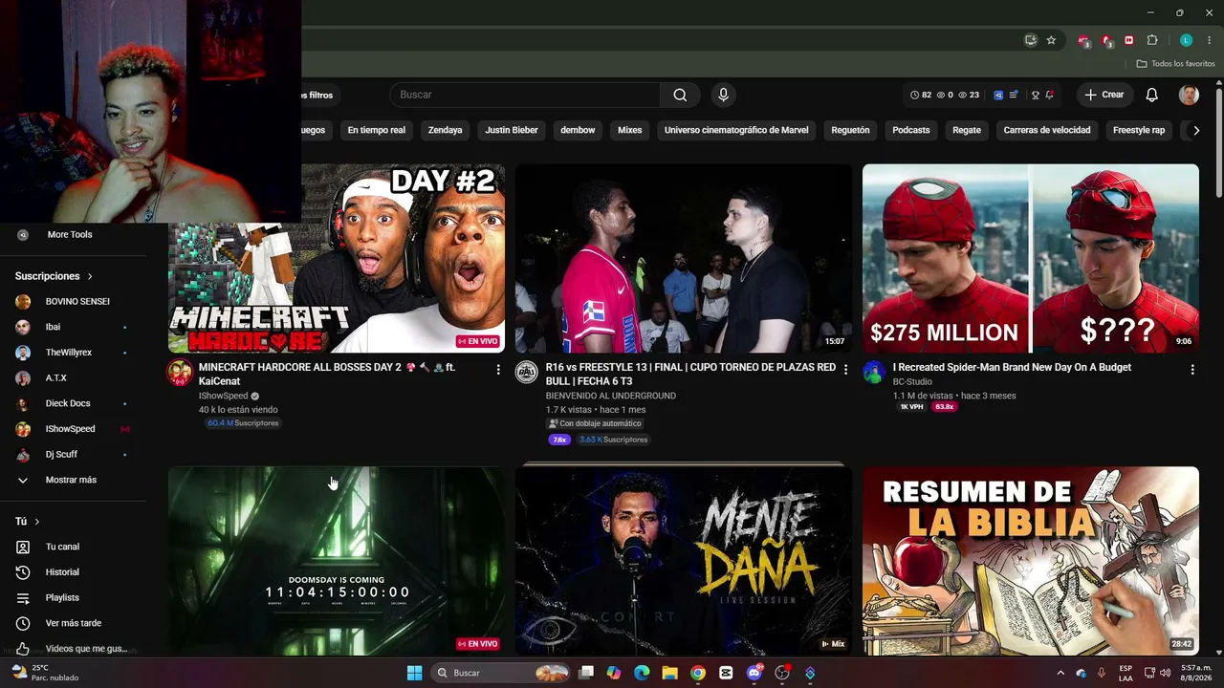This screenshot has width=1224, height=688.
Task: Select the Podcasts filter chip
Action: 911,130
